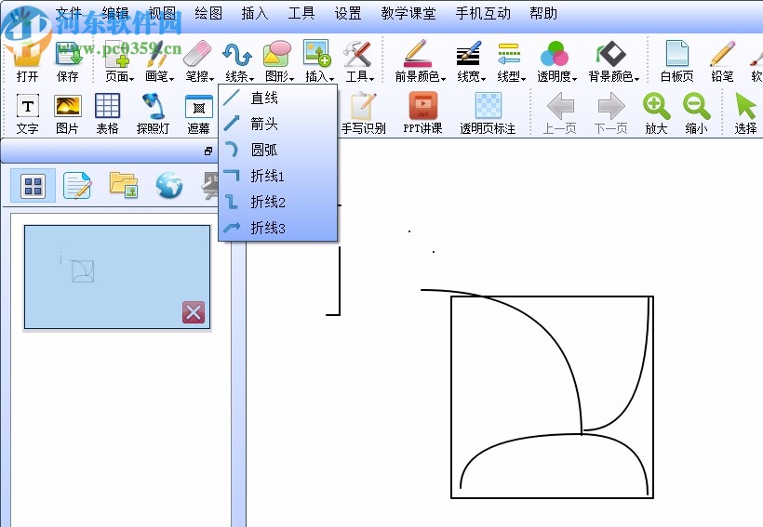763x527 pixels.
Task: Click the 打开 (Open) toolbar icon
Action: (x=26, y=61)
